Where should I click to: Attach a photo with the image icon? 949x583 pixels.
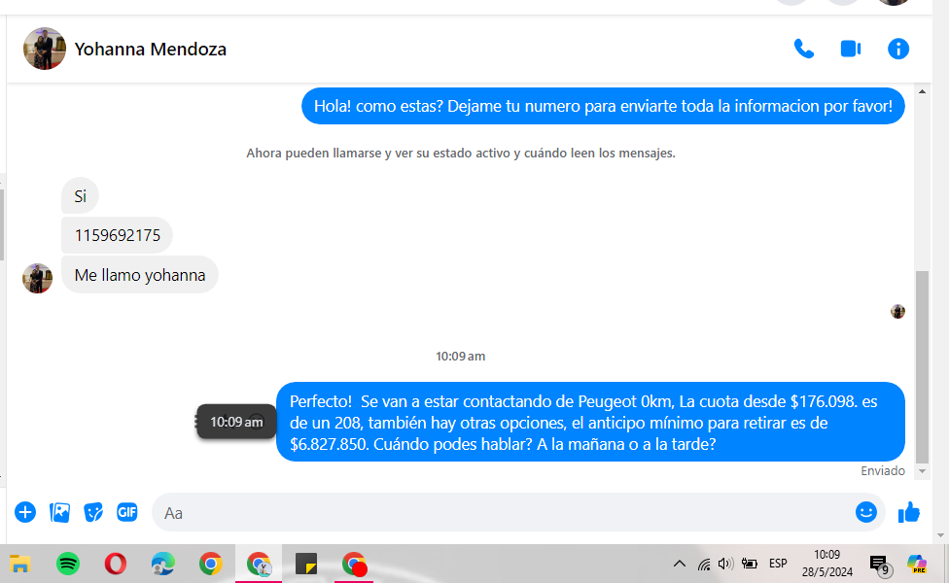[x=59, y=512]
